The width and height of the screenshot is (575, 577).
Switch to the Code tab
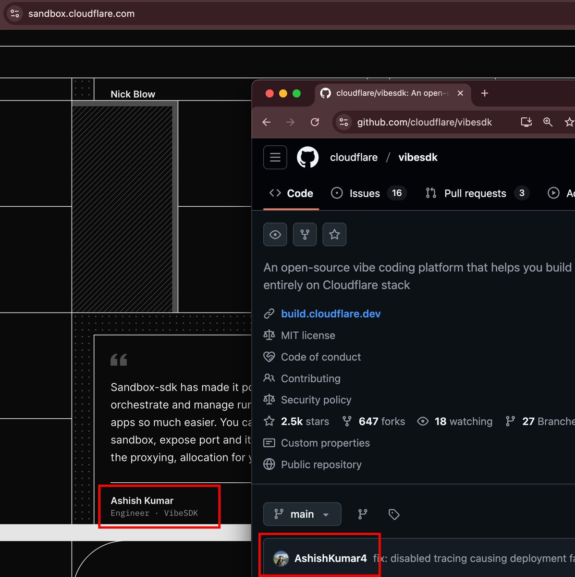(291, 193)
